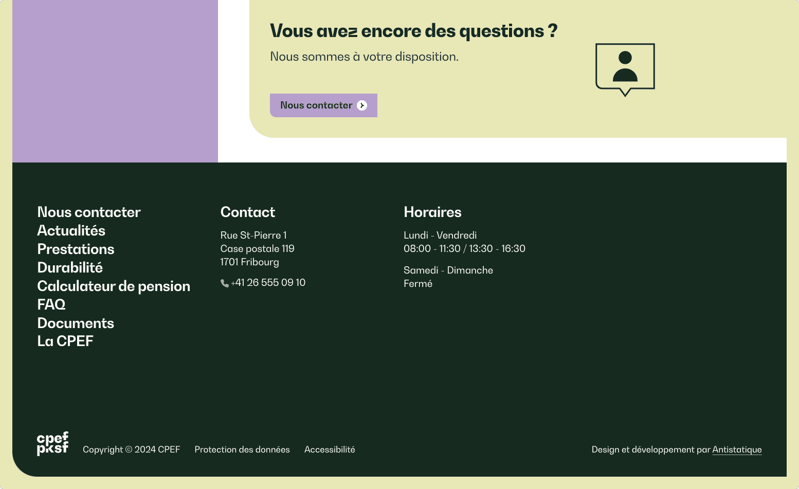Open Actualités in footer menu
The width and height of the screenshot is (799, 489).
point(71,230)
